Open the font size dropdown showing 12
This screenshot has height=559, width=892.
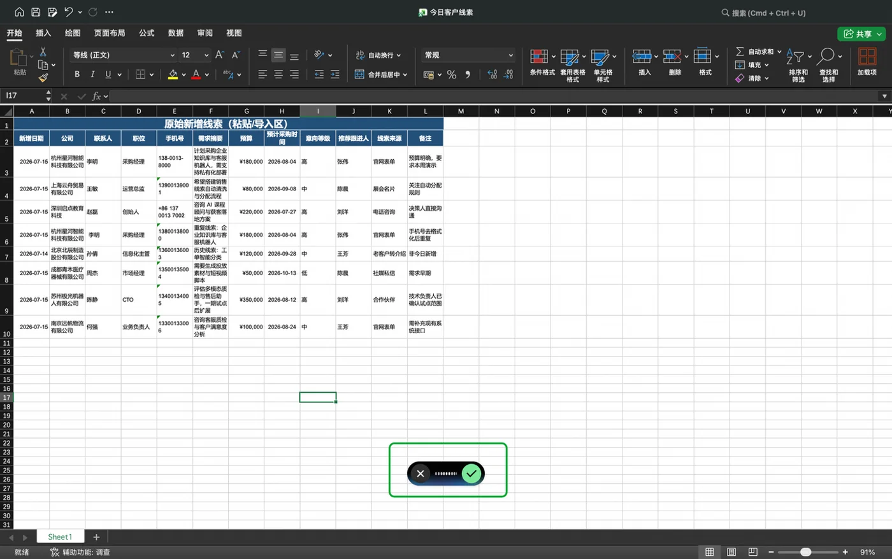point(195,55)
